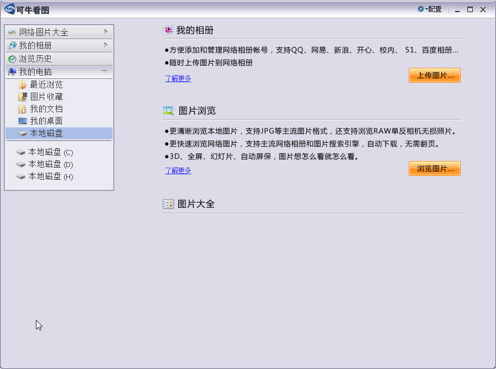
Task: Click the 浏览图片... button
Action: (435, 169)
